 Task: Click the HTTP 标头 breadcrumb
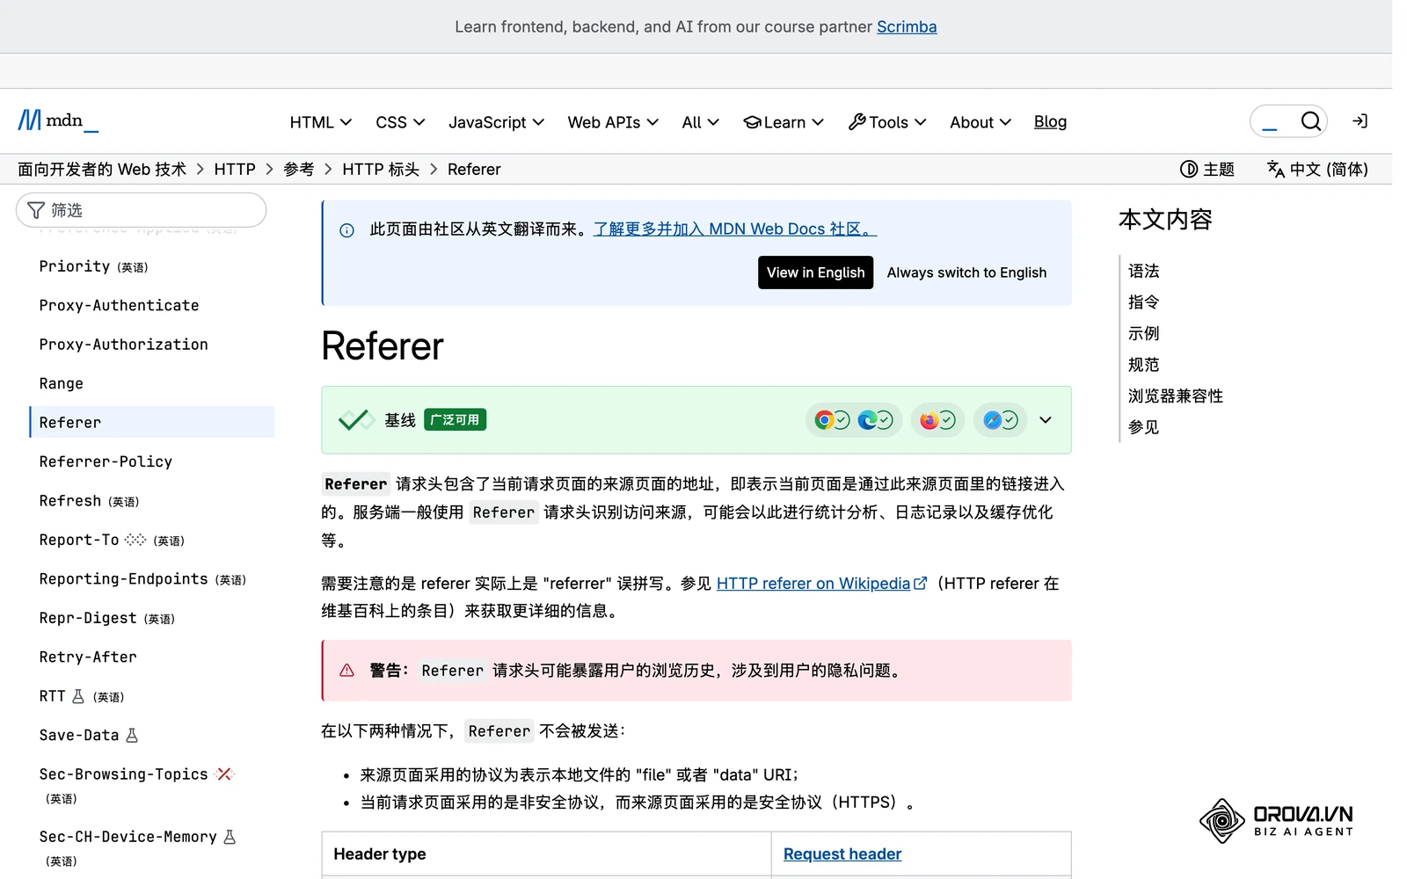[x=381, y=169]
